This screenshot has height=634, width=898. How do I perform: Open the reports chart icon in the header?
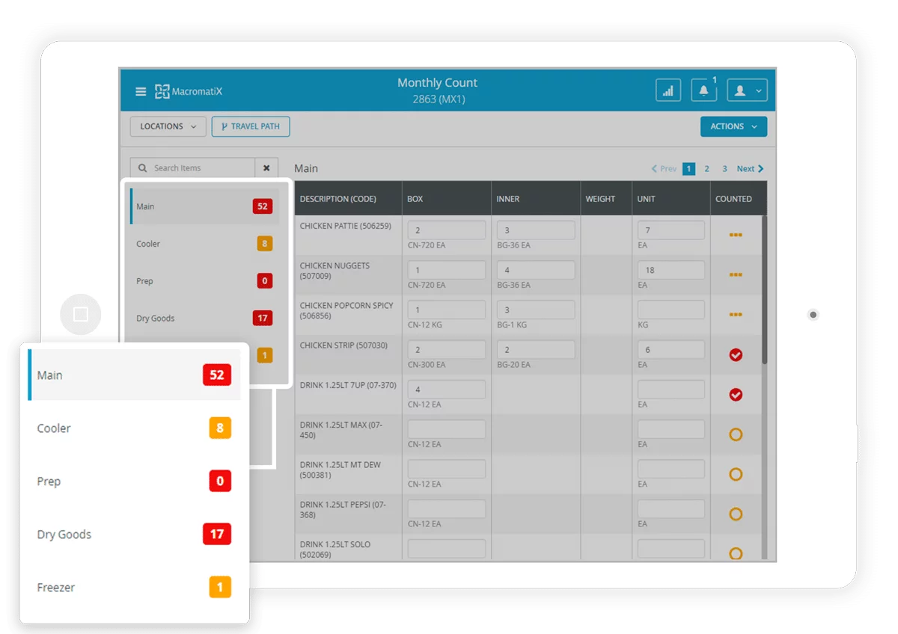668,90
